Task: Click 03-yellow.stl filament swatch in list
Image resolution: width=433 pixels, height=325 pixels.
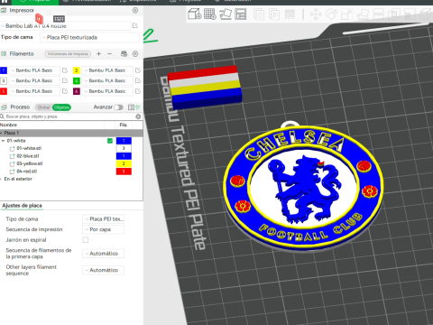Action: click(x=124, y=163)
